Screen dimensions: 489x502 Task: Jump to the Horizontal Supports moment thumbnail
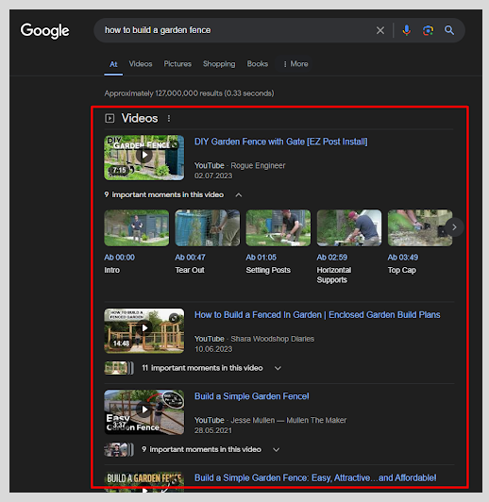tap(349, 228)
